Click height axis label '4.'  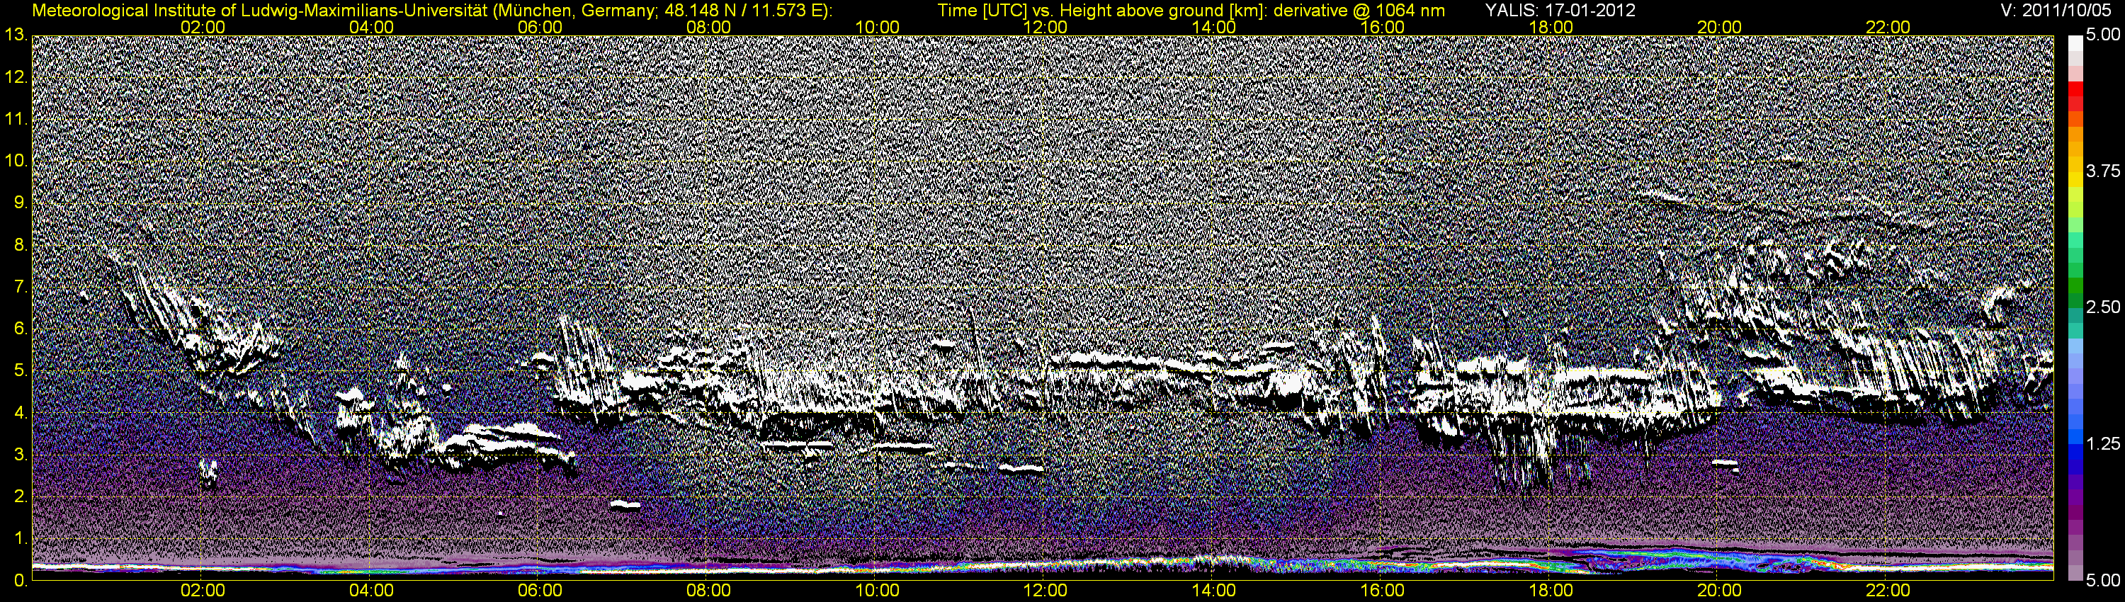(x=21, y=413)
